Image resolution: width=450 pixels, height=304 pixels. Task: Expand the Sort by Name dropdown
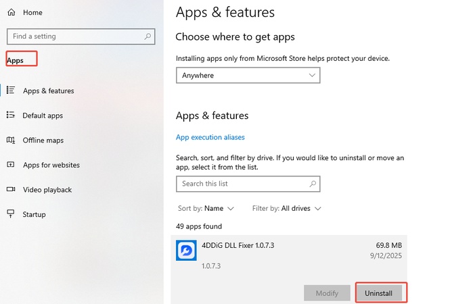coord(206,209)
